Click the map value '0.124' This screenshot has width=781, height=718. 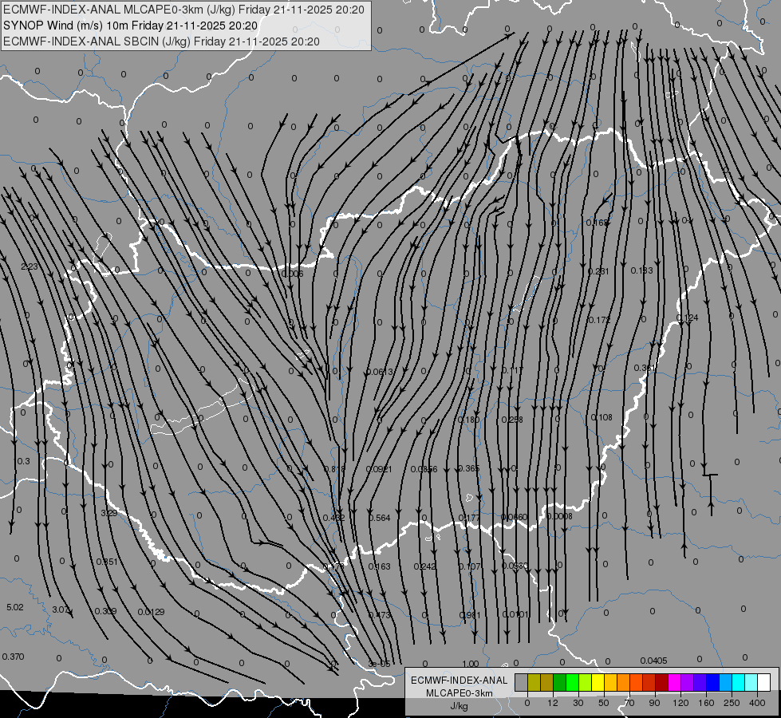[x=688, y=318]
